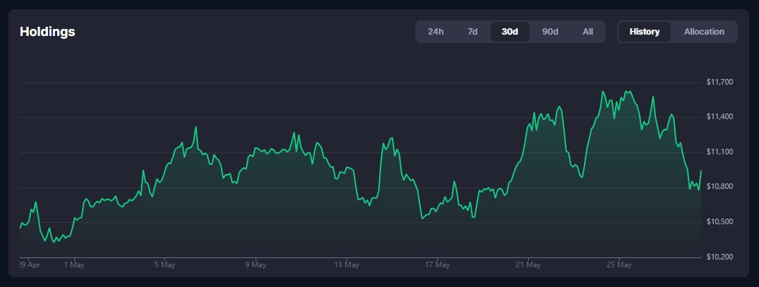Click the Holdings heading
Viewport: 759px width, 287px height.
pyautogui.click(x=47, y=32)
